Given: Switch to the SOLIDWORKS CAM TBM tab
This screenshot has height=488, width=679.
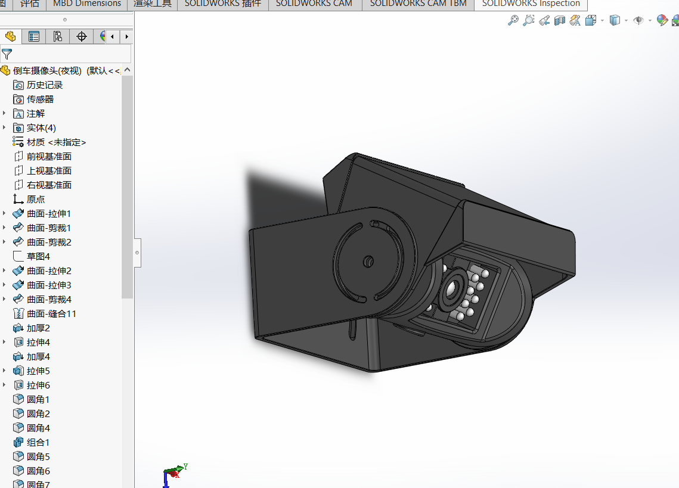Looking at the screenshot, I should (418, 4).
